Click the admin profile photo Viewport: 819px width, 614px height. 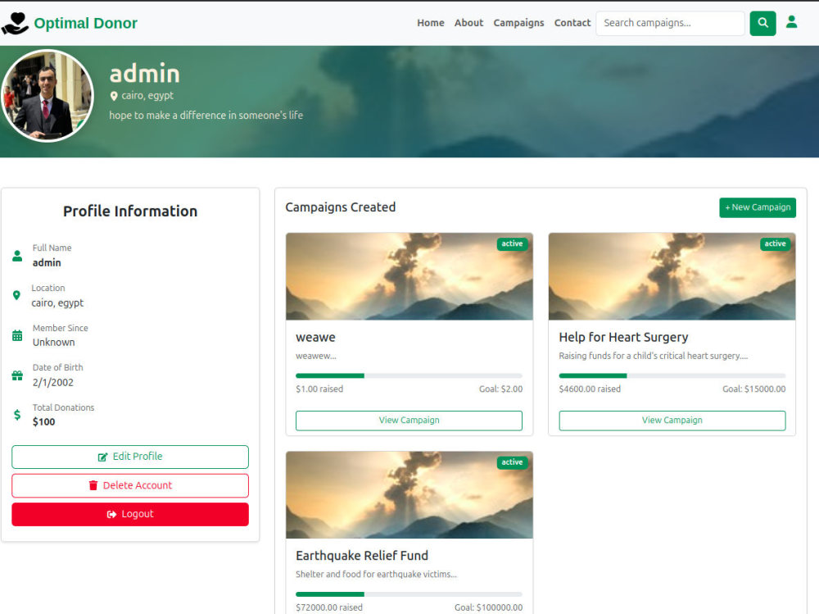point(48,96)
